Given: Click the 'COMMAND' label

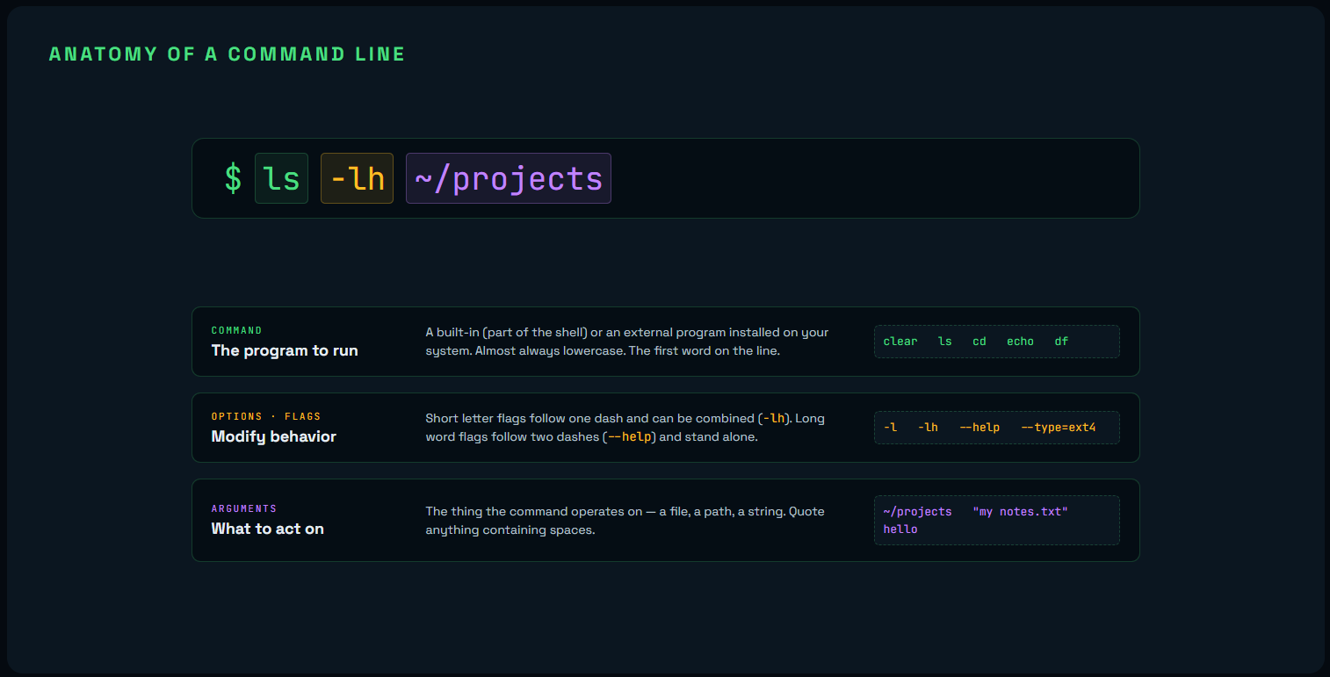Looking at the screenshot, I should pyautogui.click(x=237, y=331).
